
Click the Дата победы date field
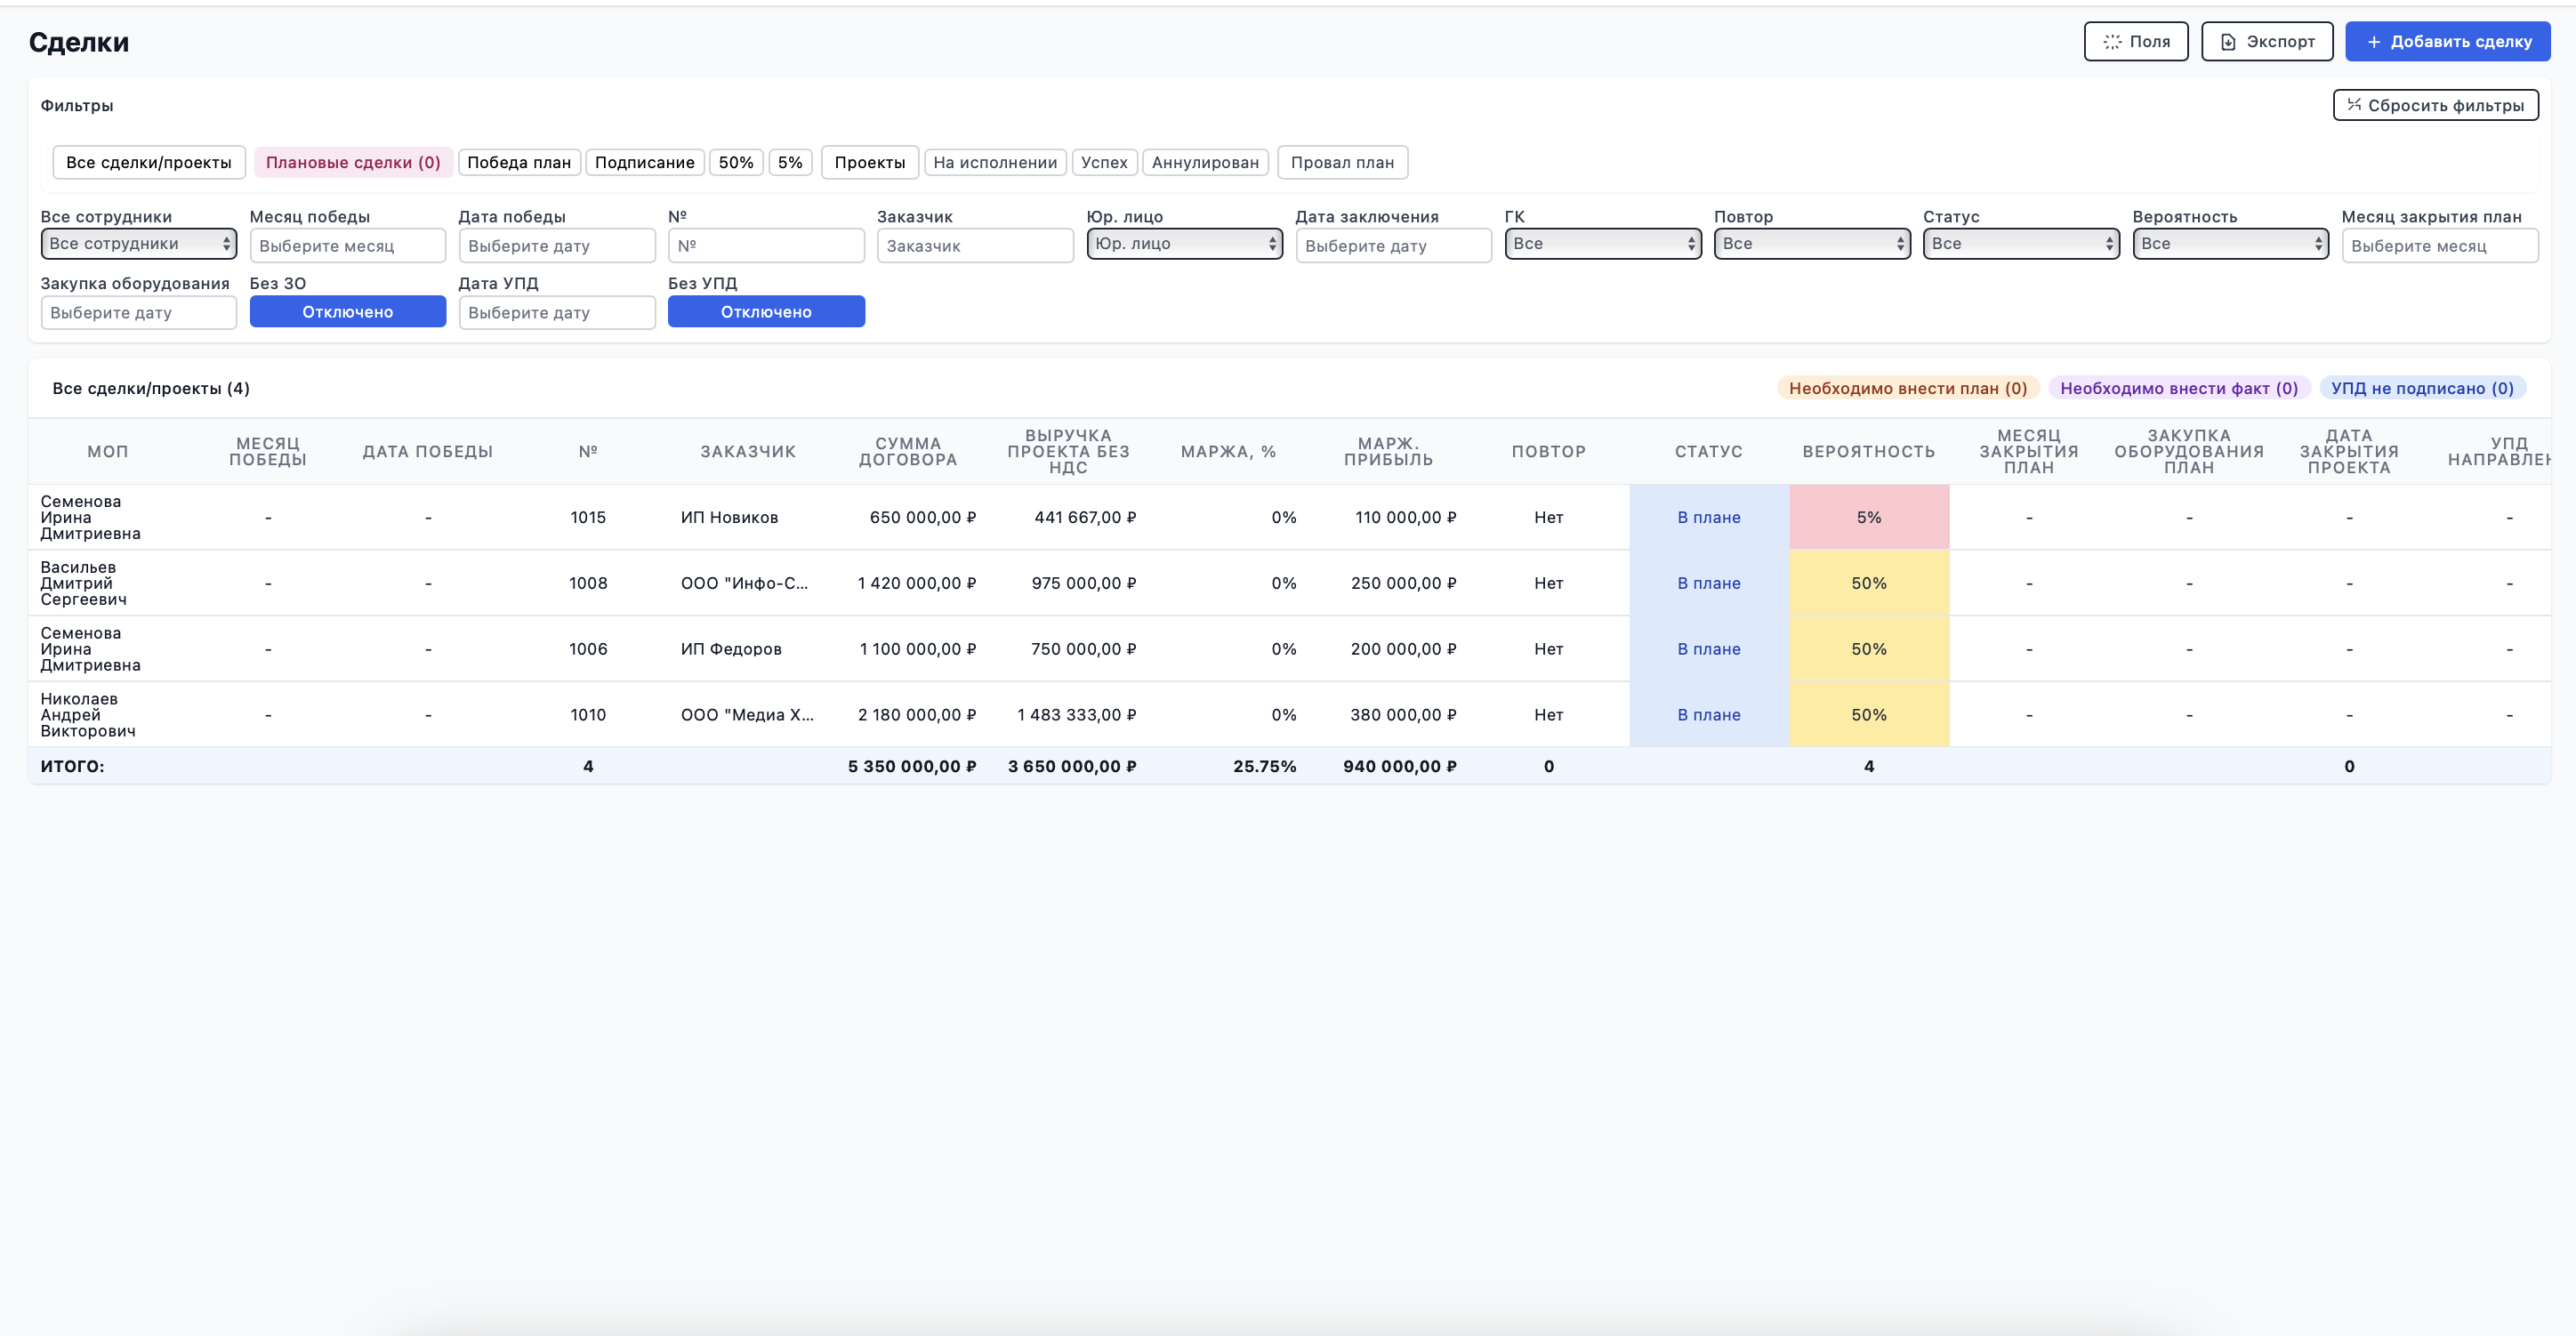point(557,246)
